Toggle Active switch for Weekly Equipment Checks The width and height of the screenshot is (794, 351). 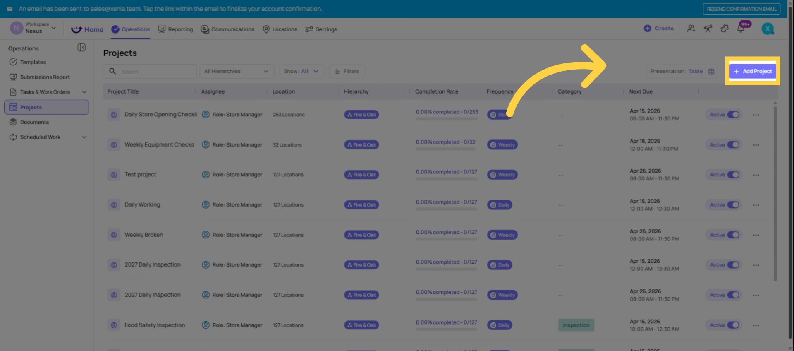(733, 145)
